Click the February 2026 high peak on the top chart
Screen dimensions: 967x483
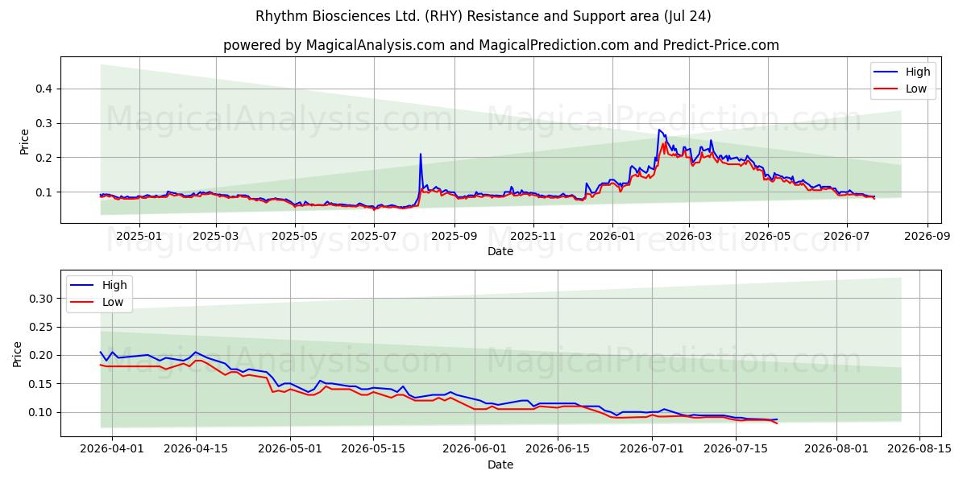pyautogui.click(x=659, y=130)
